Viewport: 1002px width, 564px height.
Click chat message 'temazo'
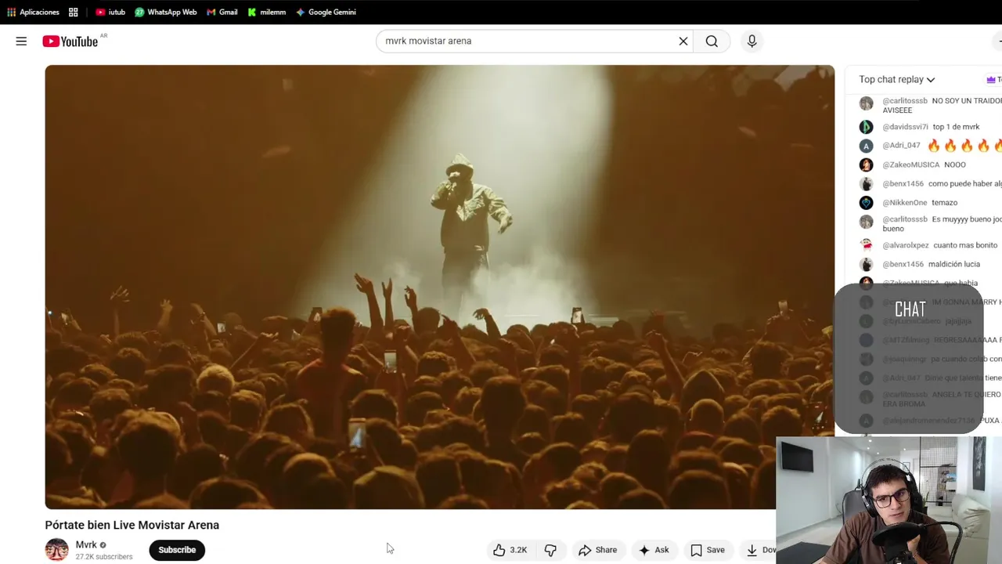point(944,203)
